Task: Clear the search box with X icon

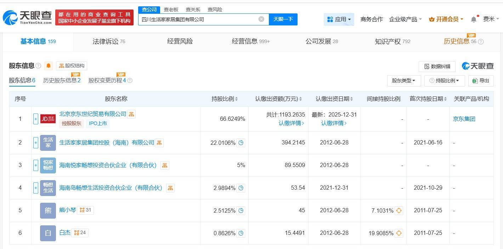Action: pos(261,19)
